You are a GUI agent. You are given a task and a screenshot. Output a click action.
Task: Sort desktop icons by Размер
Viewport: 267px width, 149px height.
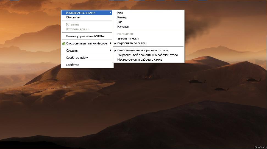122,17
